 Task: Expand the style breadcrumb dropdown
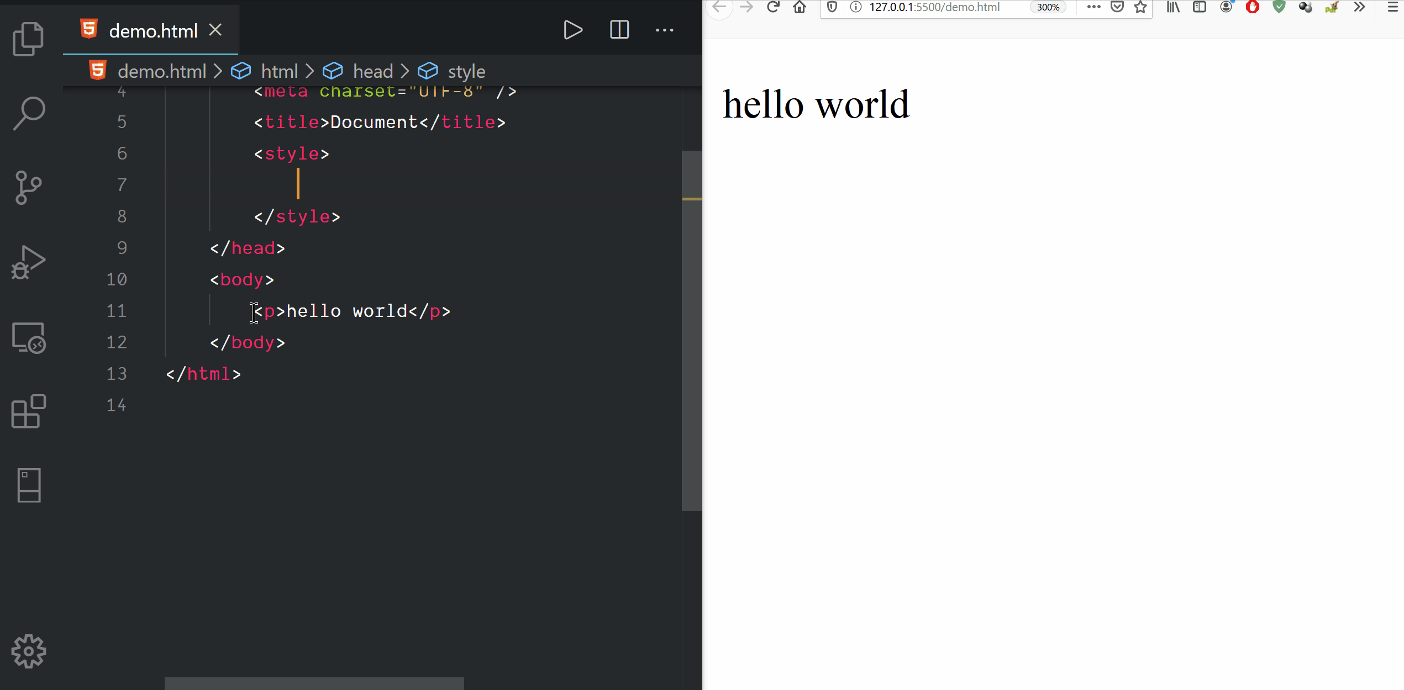coord(466,71)
